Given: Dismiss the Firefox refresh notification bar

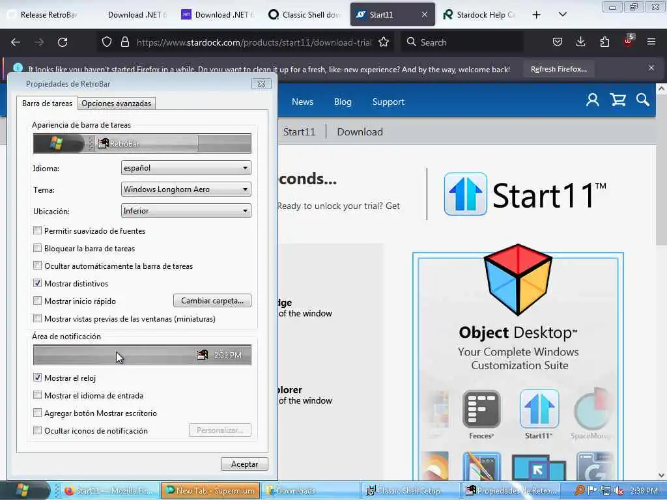Looking at the screenshot, I should click(x=651, y=68).
